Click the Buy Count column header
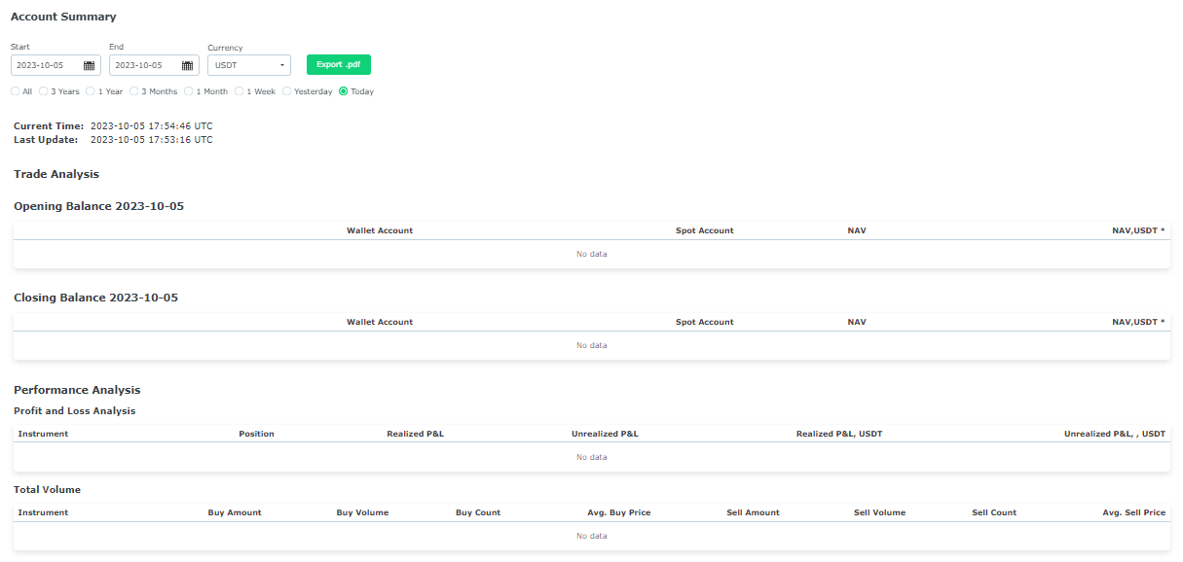The image size is (1183, 562). click(x=478, y=512)
